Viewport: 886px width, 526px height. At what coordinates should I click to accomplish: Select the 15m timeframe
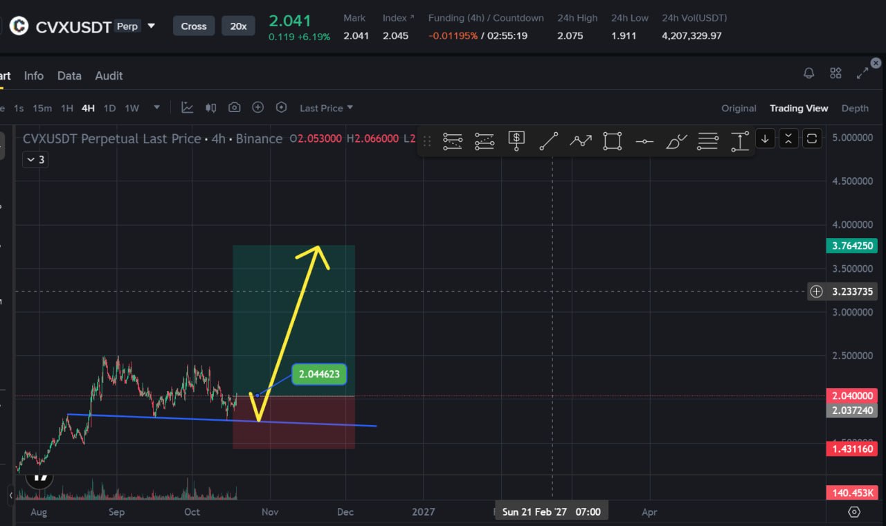(42, 108)
